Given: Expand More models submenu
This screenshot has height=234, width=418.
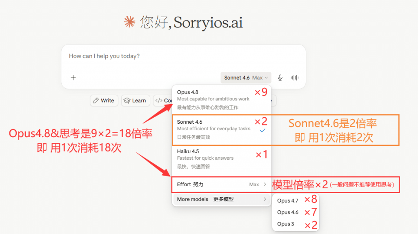Looking at the screenshot, I should (222, 199).
